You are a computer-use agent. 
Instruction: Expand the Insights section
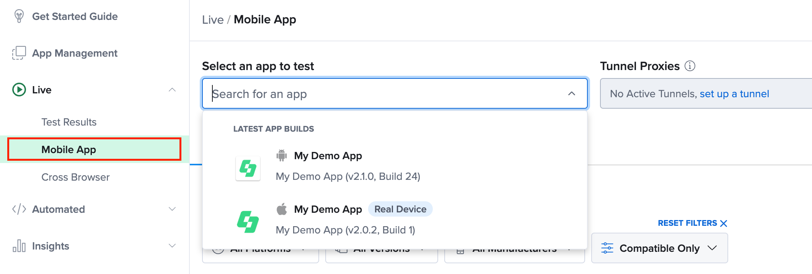[x=173, y=246]
